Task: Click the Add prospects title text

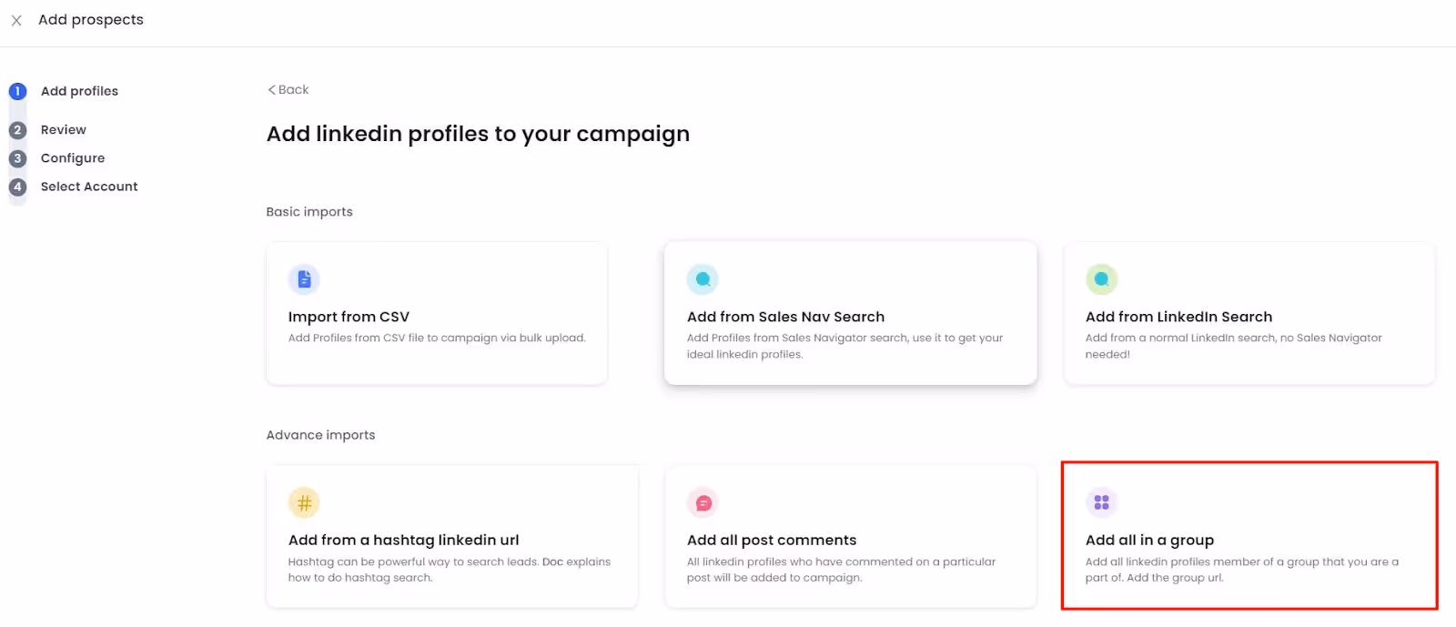Action: pos(91,19)
